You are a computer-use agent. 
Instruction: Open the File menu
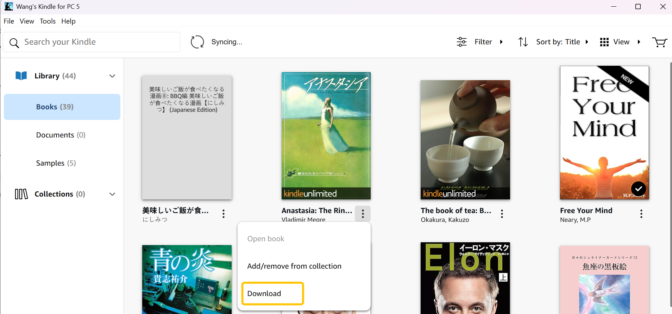coord(9,21)
